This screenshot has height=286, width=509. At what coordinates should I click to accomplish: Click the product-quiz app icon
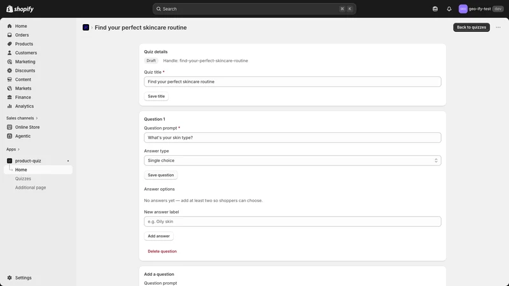(x=10, y=161)
